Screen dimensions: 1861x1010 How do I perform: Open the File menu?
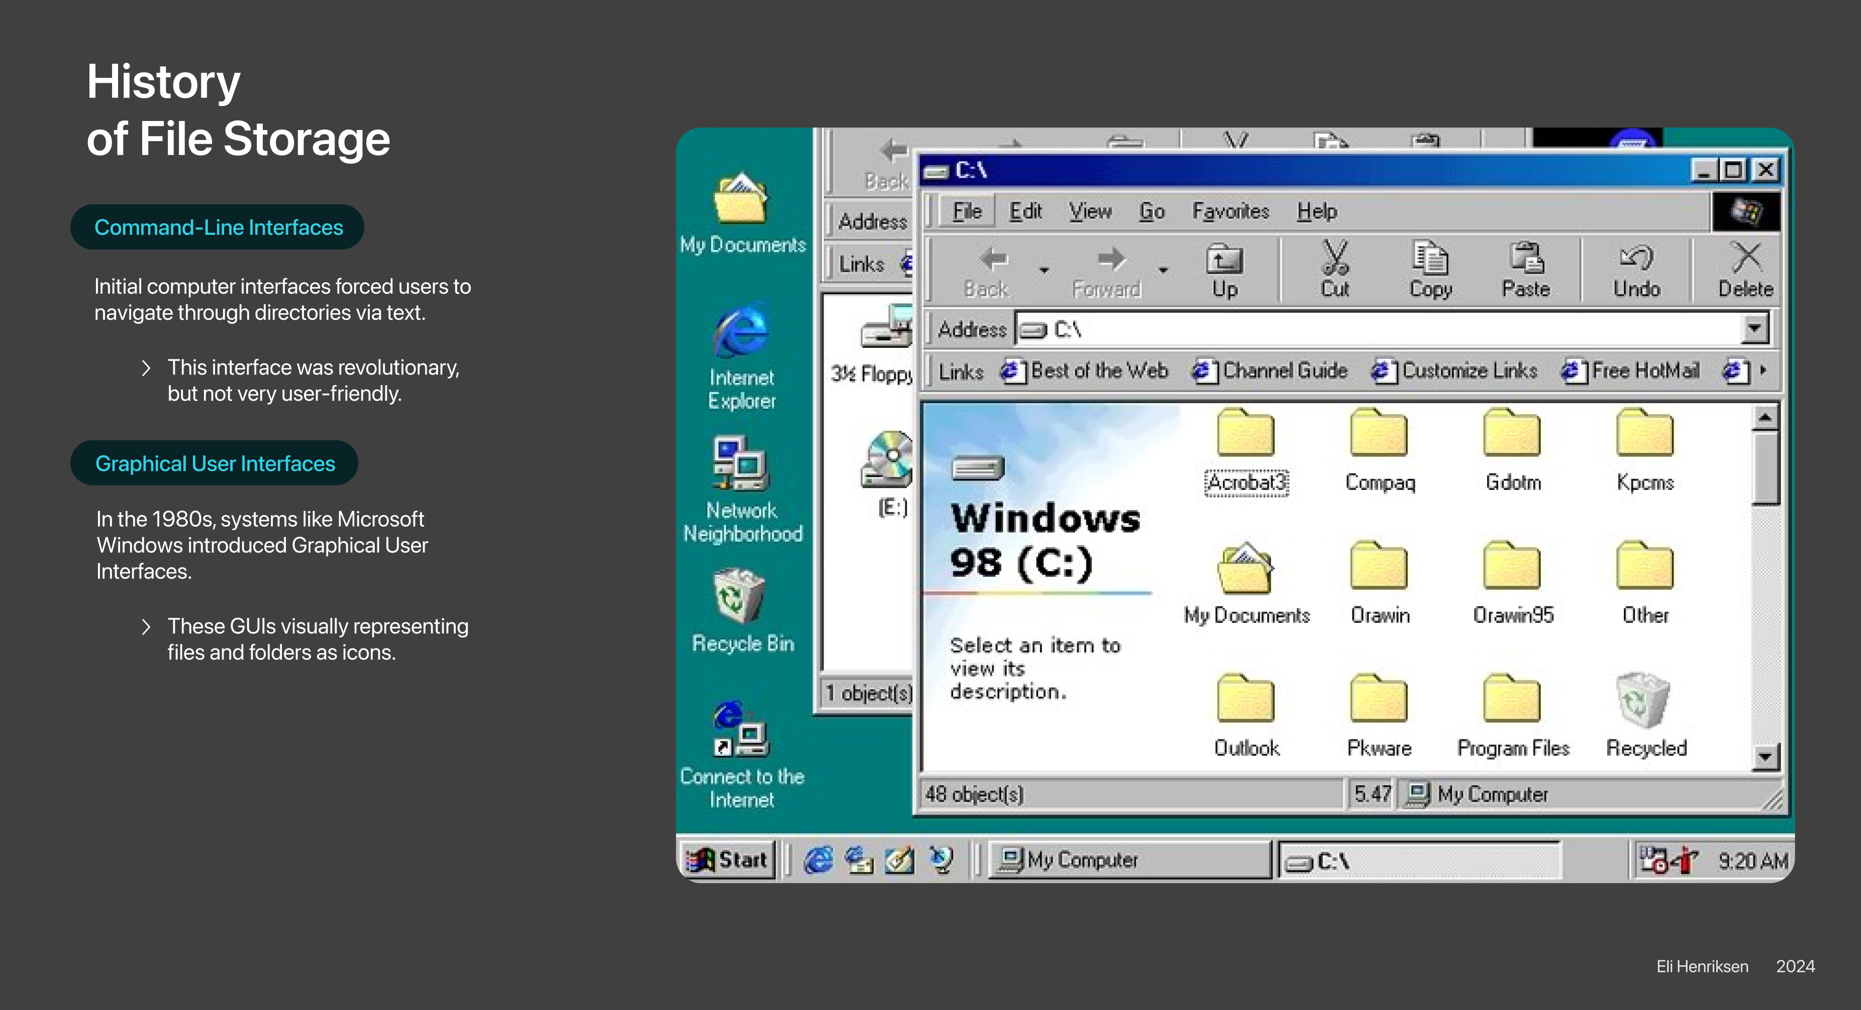pyautogui.click(x=967, y=211)
